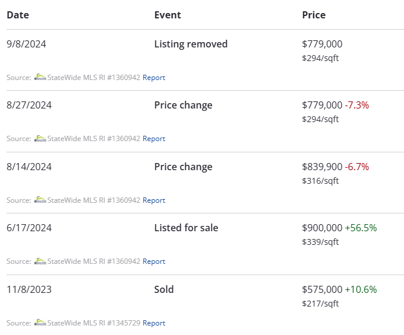Click Report link in 9/8/2024 row
Viewport: 404px width, 335px height.
pyautogui.click(x=154, y=78)
